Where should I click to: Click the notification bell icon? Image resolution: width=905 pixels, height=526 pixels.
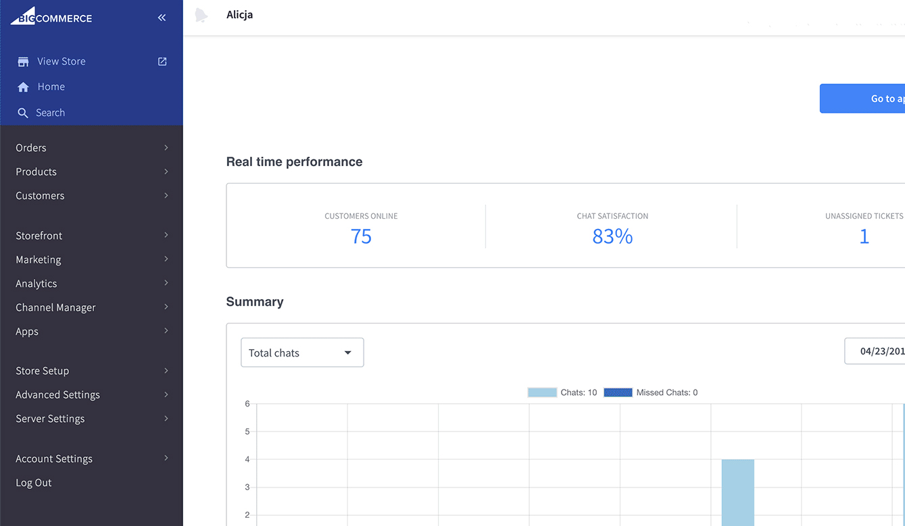(201, 16)
